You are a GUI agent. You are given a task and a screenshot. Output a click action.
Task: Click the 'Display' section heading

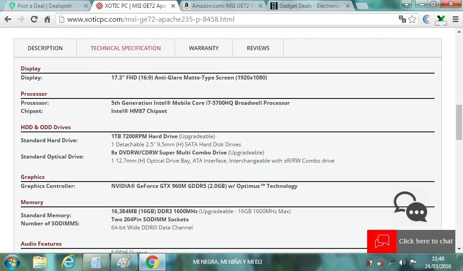pos(31,68)
